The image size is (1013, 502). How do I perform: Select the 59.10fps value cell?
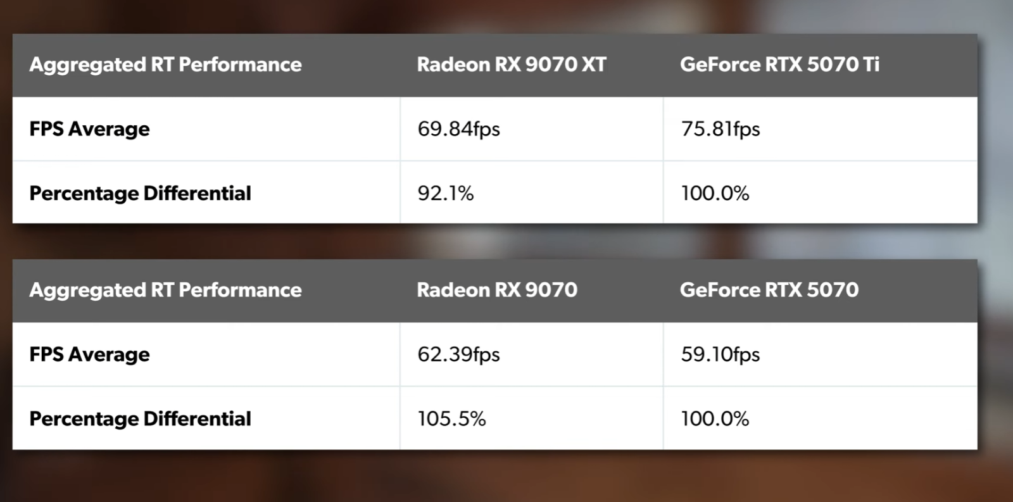pos(820,354)
